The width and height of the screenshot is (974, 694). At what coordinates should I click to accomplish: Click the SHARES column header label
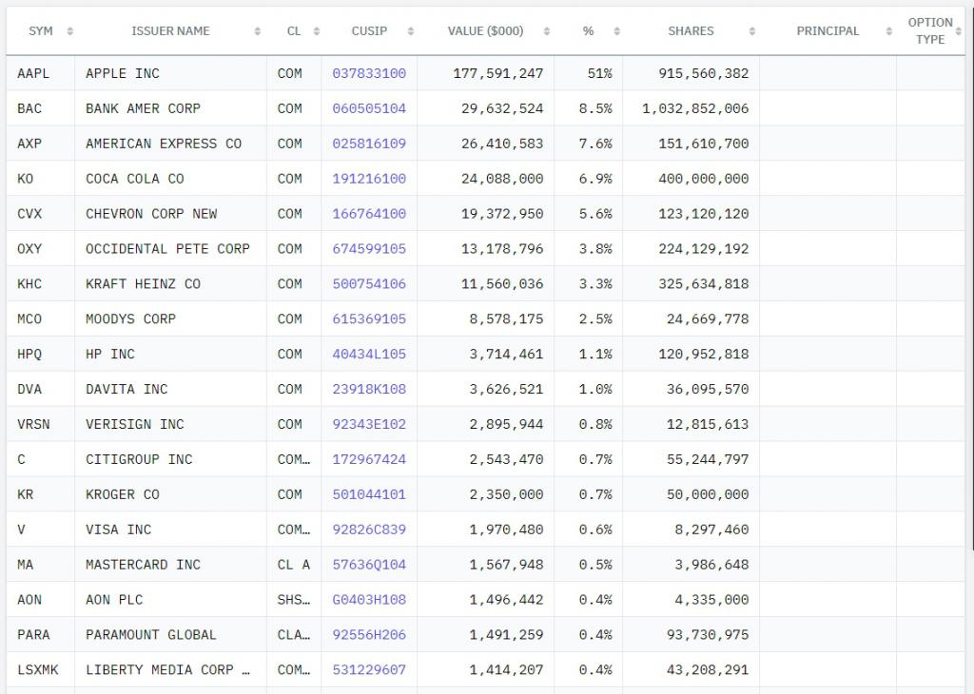691,31
